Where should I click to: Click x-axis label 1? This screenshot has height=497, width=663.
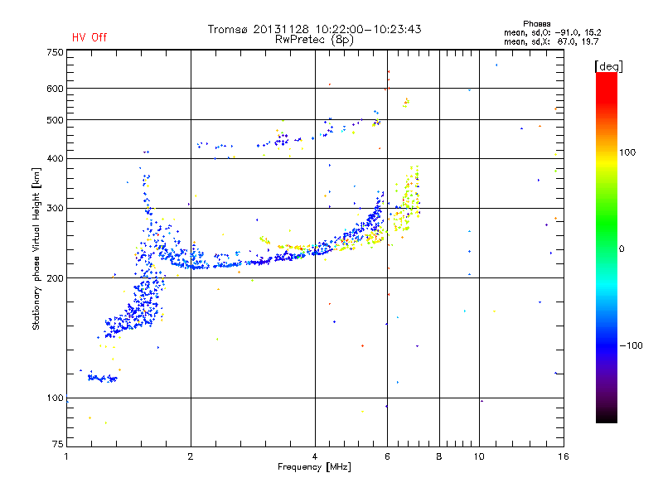click(x=66, y=456)
